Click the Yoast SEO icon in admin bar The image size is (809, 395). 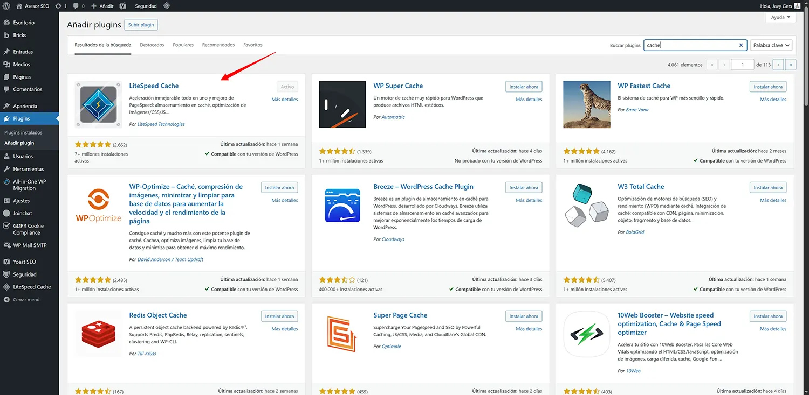pyautogui.click(x=122, y=6)
